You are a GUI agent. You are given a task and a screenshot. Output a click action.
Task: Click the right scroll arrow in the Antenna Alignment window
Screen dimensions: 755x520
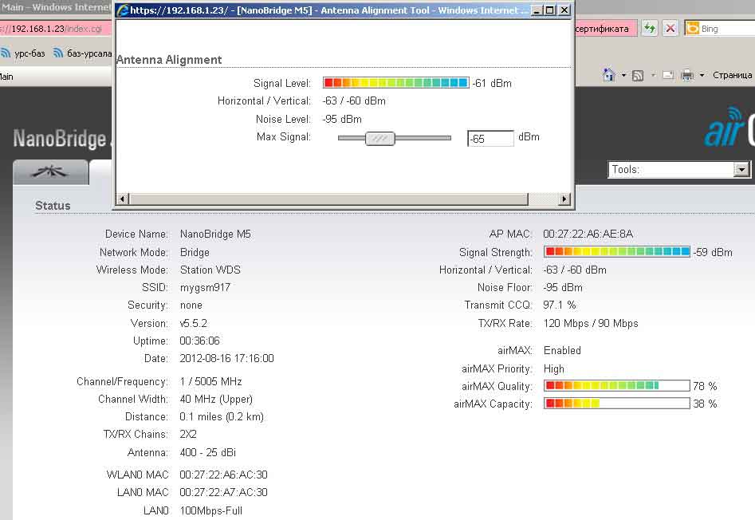click(x=564, y=199)
